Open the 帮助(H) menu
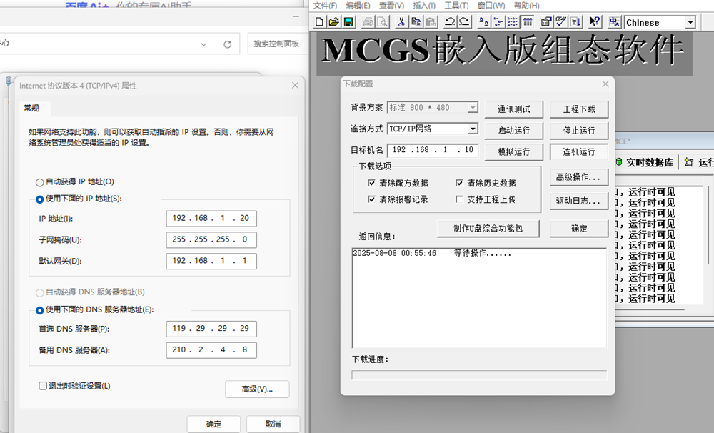The image size is (714, 433). click(526, 6)
